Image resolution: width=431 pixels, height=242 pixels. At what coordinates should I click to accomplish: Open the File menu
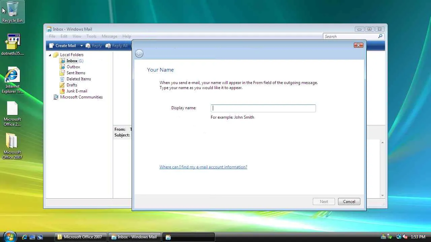pyautogui.click(x=52, y=36)
